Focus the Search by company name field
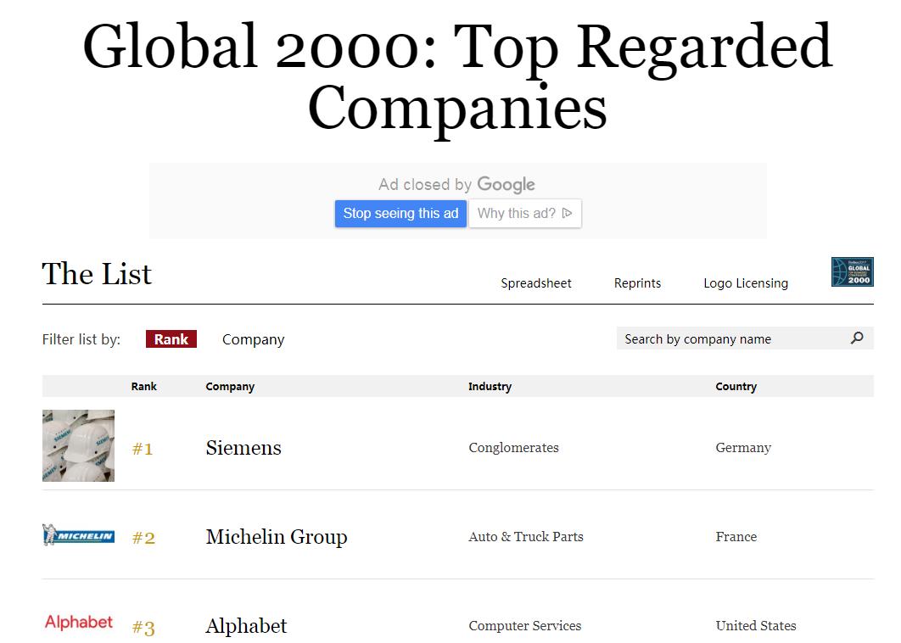Image resolution: width=901 pixels, height=643 pixels. pos(730,338)
